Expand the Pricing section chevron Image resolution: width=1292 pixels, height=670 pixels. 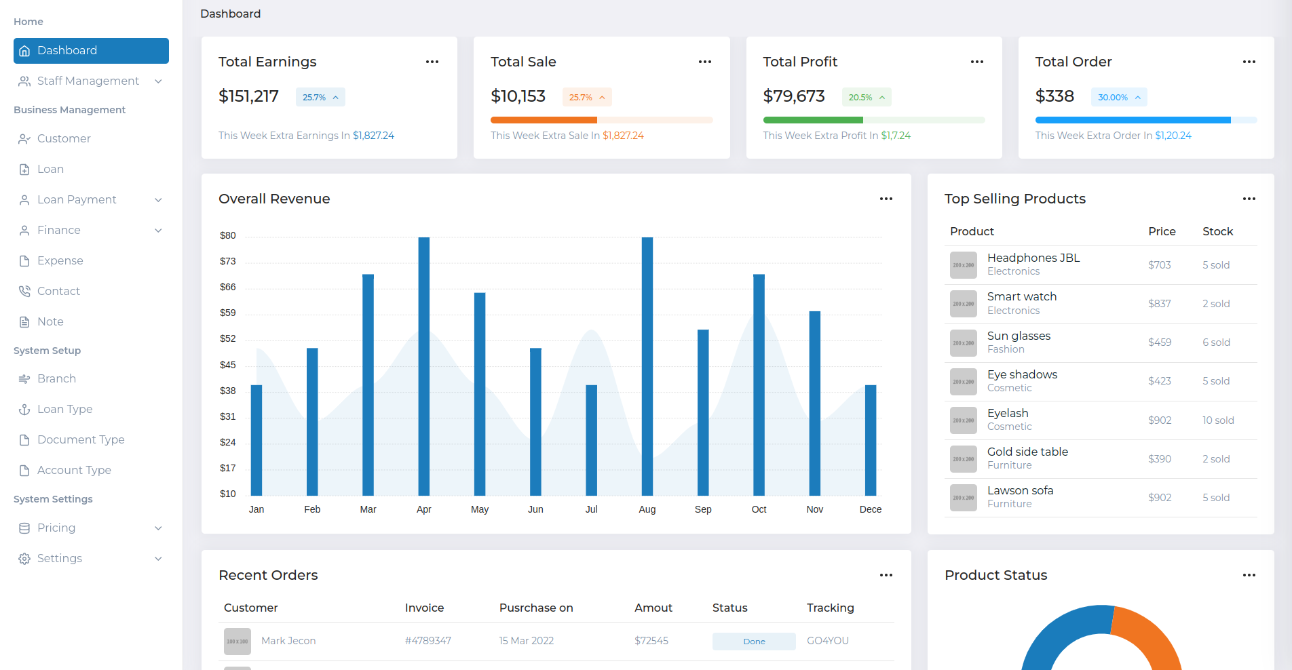pos(158,528)
